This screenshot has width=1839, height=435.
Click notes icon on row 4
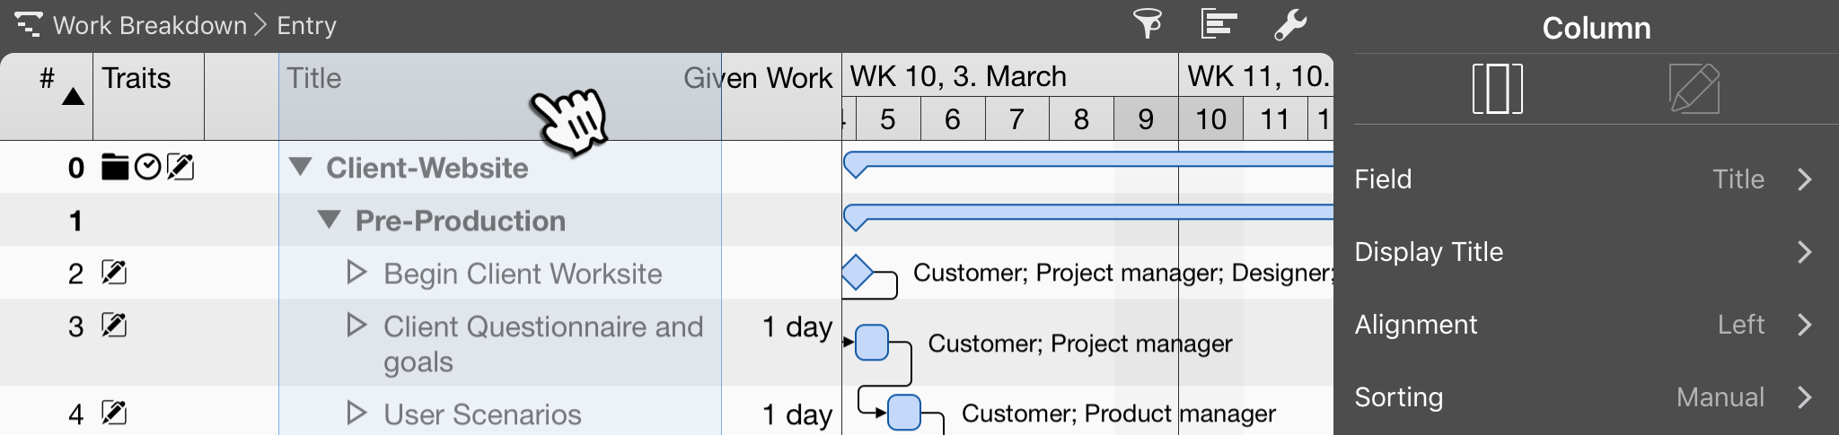114,413
